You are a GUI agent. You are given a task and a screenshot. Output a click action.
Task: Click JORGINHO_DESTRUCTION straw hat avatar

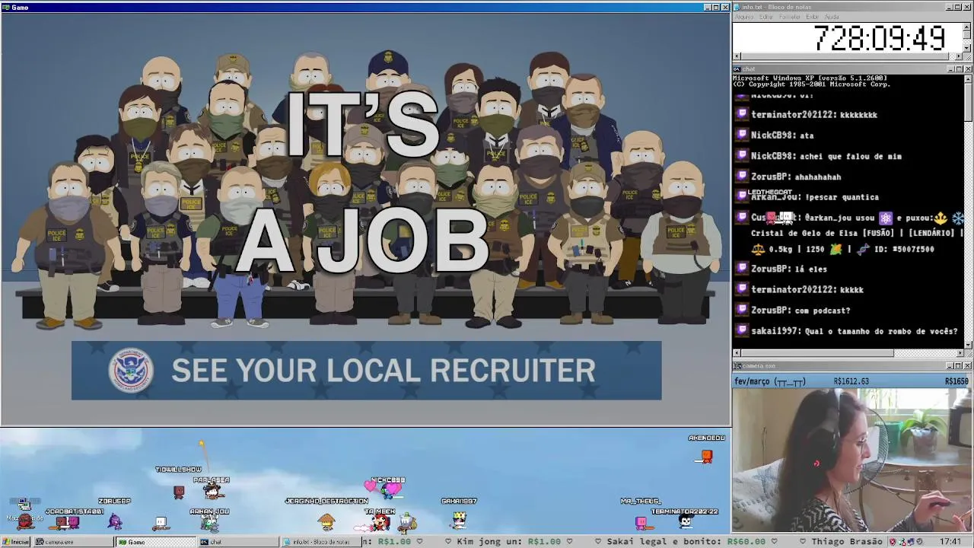(x=326, y=521)
